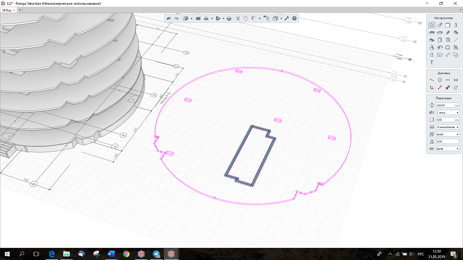Click the vertical offset field below level dropdown

coord(448,120)
